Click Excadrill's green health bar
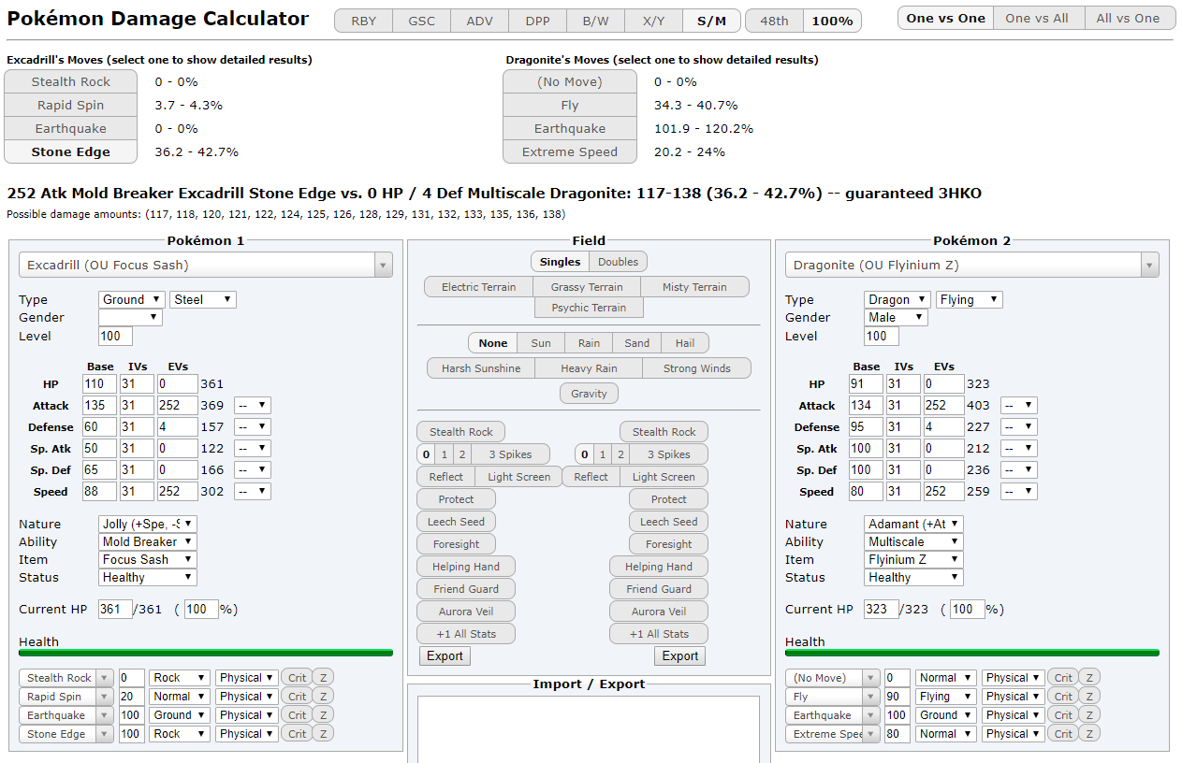The width and height of the screenshot is (1182, 763). point(206,653)
